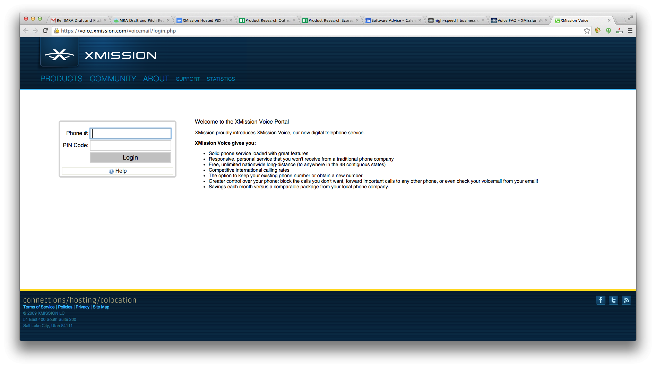Switch to the high-speed business tab
Screen dimensions: 656x368
(x=456, y=20)
